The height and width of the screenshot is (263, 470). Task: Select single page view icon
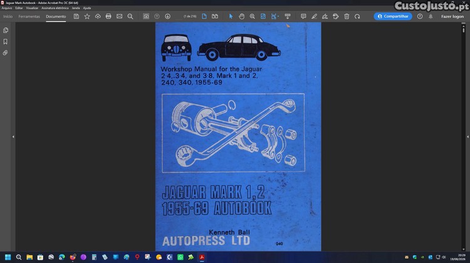(x=204, y=16)
